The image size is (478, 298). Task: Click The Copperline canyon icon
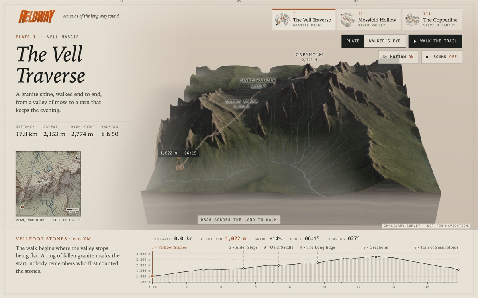(x=412, y=20)
